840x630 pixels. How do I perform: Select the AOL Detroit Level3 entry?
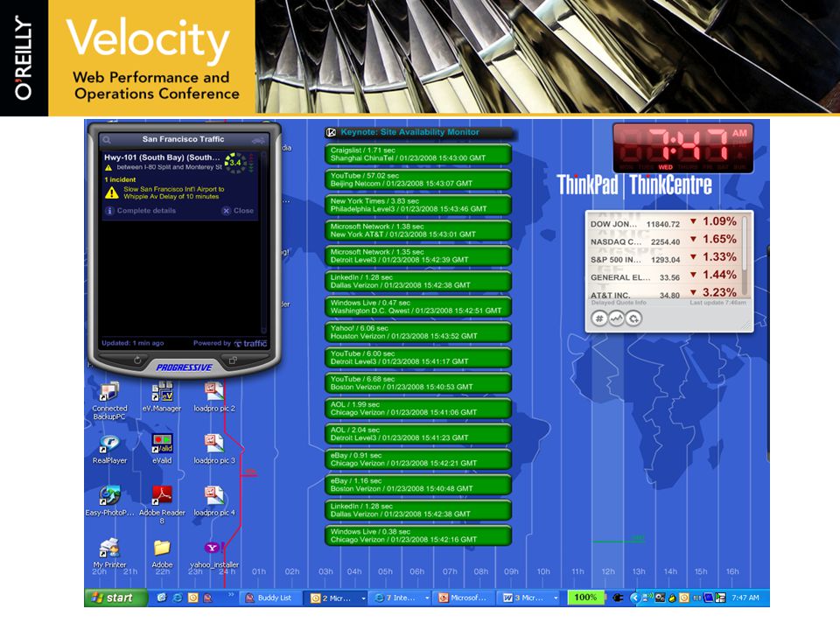[418, 434]
